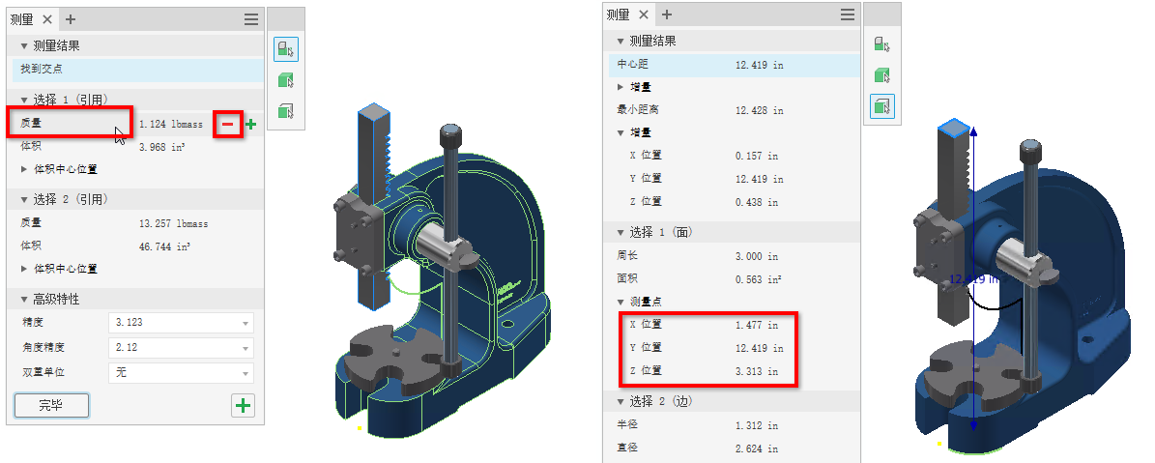Click the 完毕 button
Viewport: 1155px width, 463px height.
[x=51, y=406]
